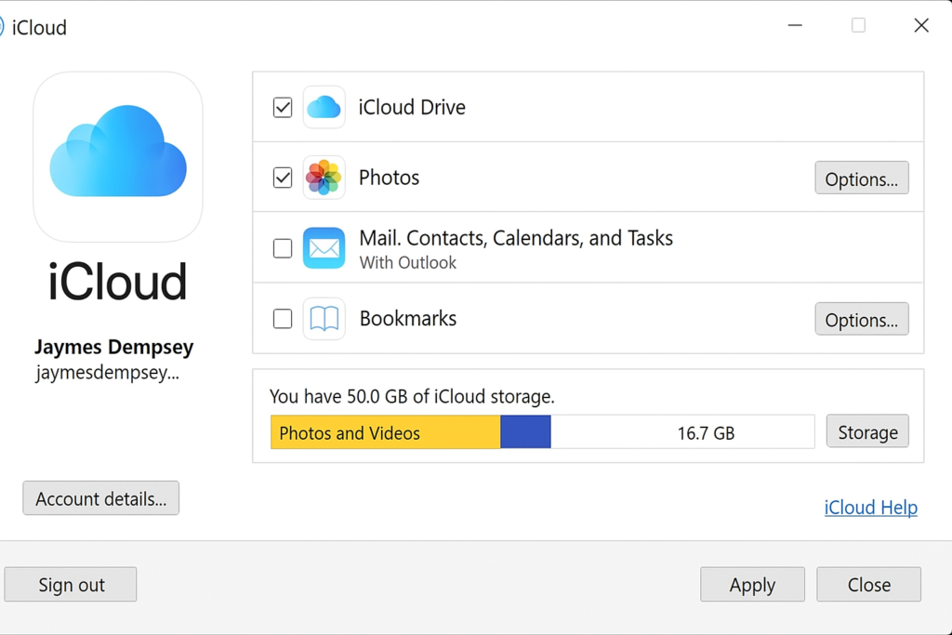The height and width of the screenshot is (635, 952).
Task: Enable Mail, Contacts, Calendars, and Tasks checkbox
Action: tap(283, 248)
